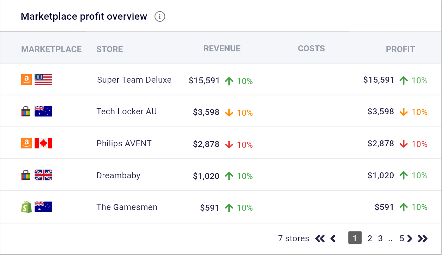The image size is (442, 255).
Task: Click Amazon icon in Philips AVENT row
Action: (26, 143)
